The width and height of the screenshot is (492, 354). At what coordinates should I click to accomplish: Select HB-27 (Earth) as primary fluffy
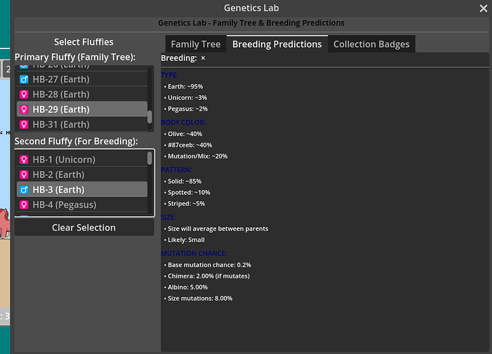tap(60, 79)
